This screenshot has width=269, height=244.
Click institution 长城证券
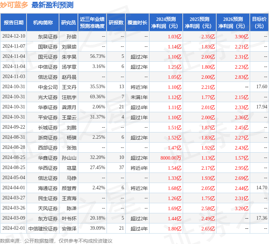pyautogui.click(x=48, y=128)
